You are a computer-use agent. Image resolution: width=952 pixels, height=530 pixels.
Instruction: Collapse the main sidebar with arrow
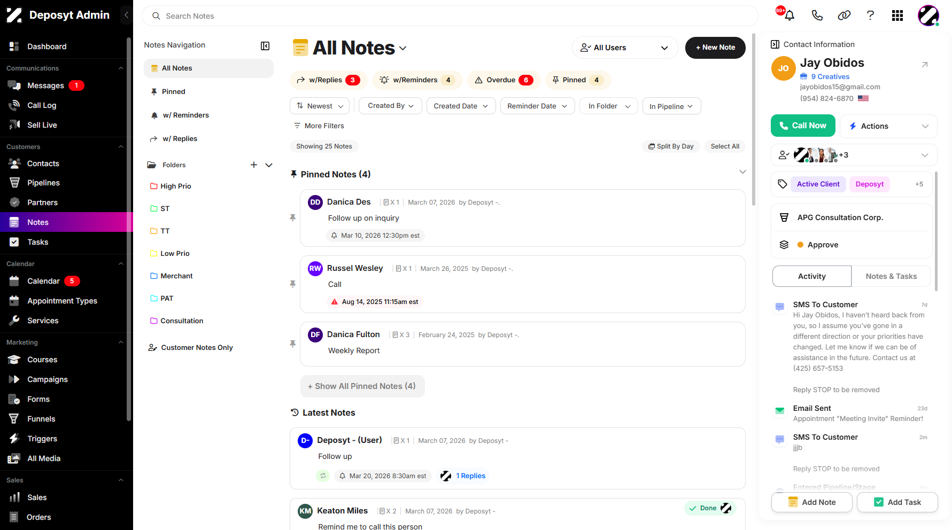coord(126,15)
